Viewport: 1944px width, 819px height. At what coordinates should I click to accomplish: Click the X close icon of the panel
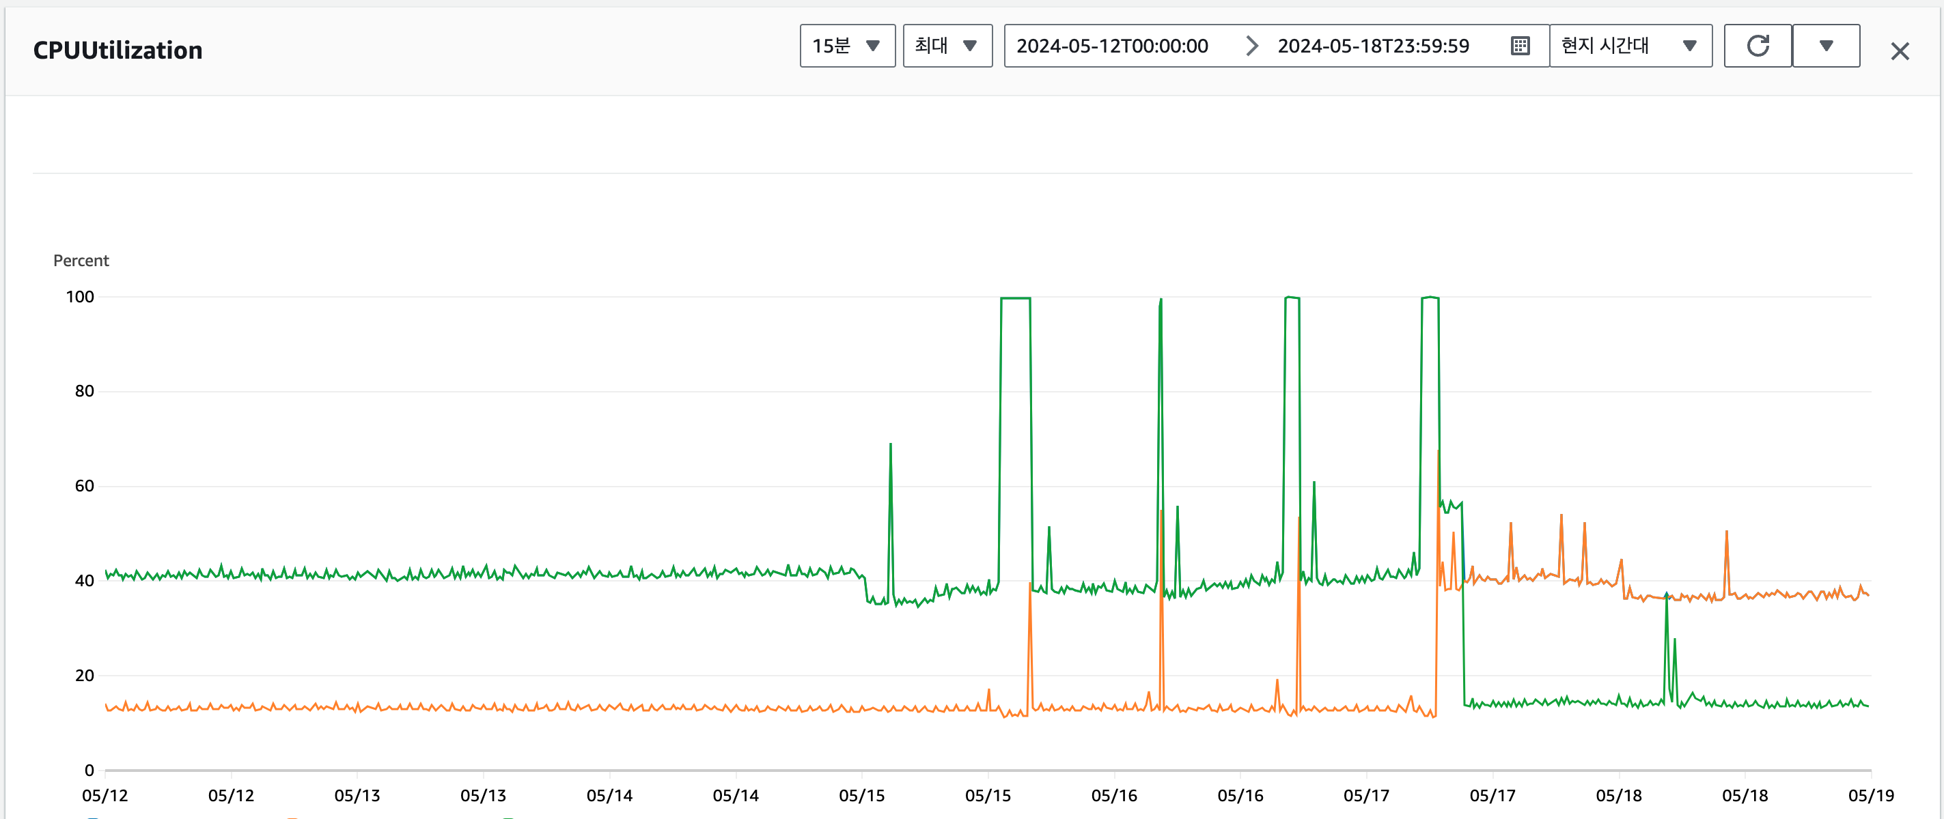(1900, 51)
